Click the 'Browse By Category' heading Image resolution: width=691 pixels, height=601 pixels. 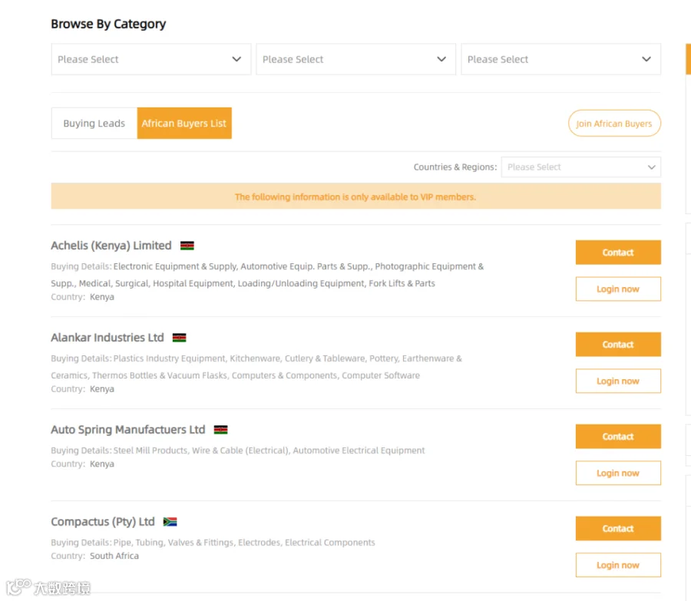[x=108, y=24]
